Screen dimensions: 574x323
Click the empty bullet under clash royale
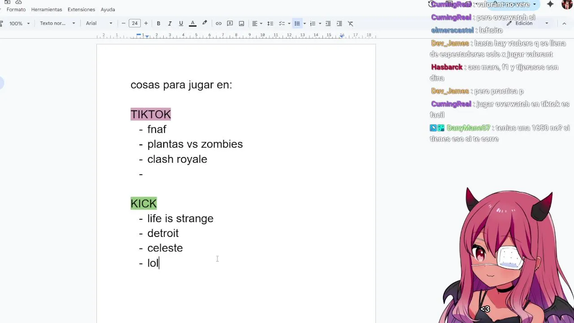click(141, 174)
